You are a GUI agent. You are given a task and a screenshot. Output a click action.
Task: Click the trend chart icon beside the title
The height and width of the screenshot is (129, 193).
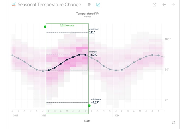tap(14, 5)
